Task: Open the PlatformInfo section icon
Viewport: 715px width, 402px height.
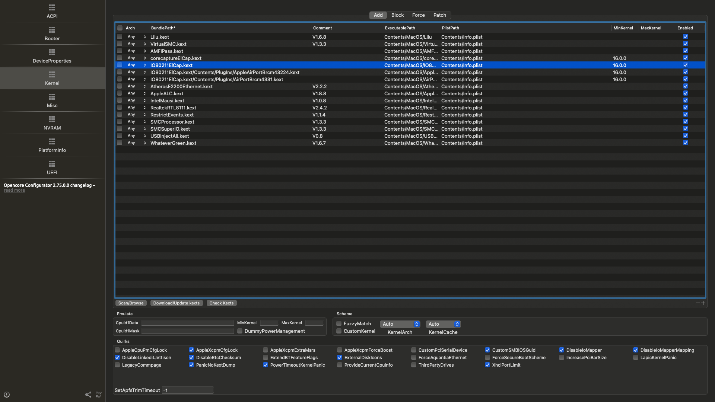Action: point(52,141)
